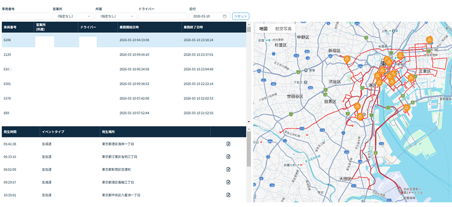Select vehicle row 6301
Image resolution: width=452 pixels, height=207 pixels.
124,84
